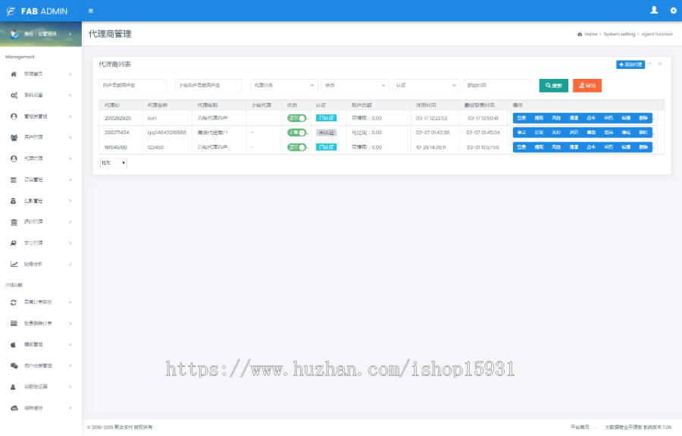Open the user profile icon in the header
Viewport: 682px width, 436px height.
pyautogui.click(x=654, y=10)
